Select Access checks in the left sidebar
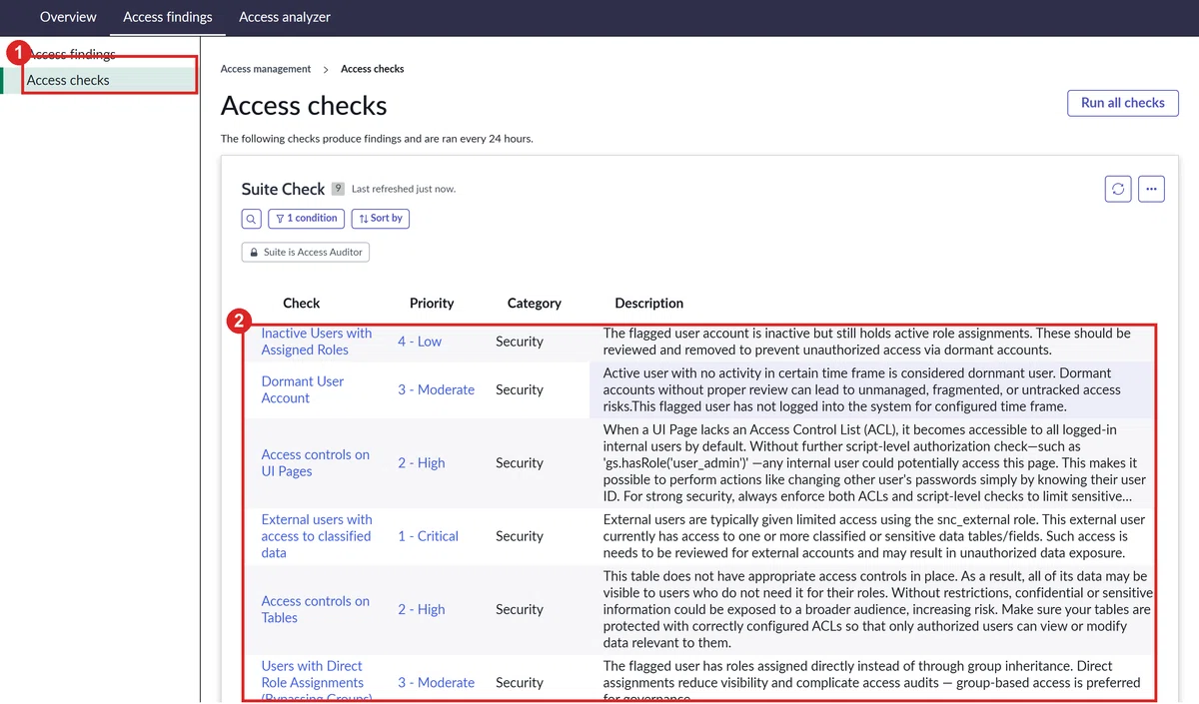 (68, 80)
